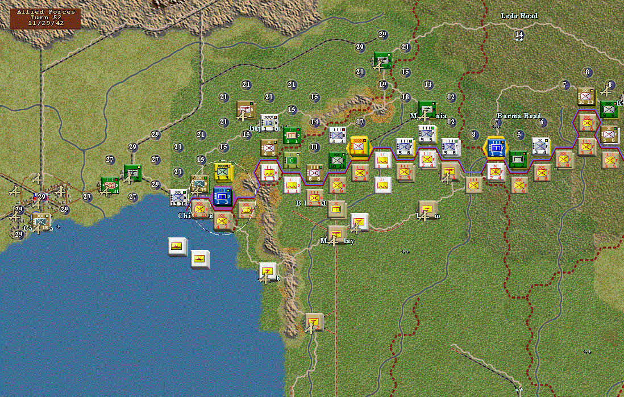The width and height of the screenshot is (624, 397).
Task: Select the white XXX HQ unit
Action: pyautogui.click(x=269, y=123)
